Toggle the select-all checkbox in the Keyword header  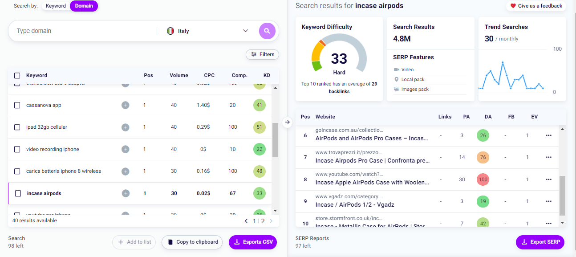16,75
